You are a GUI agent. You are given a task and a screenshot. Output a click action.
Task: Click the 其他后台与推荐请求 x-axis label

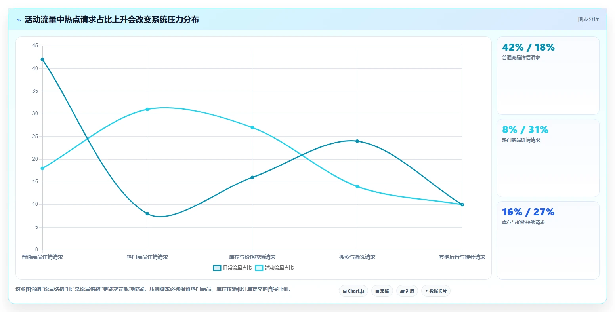coord(462,257)
